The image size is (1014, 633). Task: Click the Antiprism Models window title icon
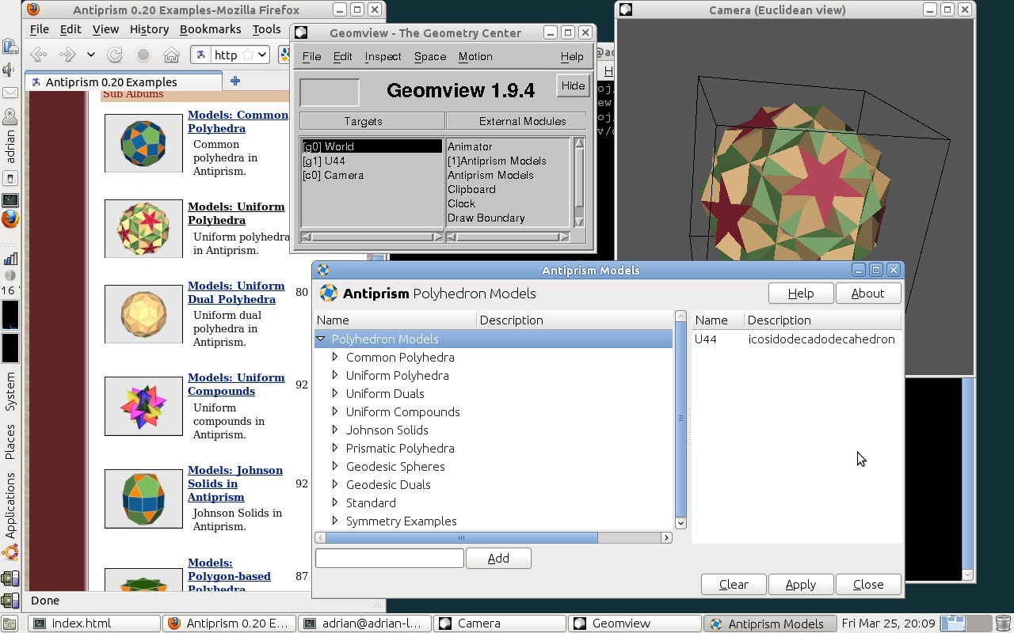click(x=323, y=270)
